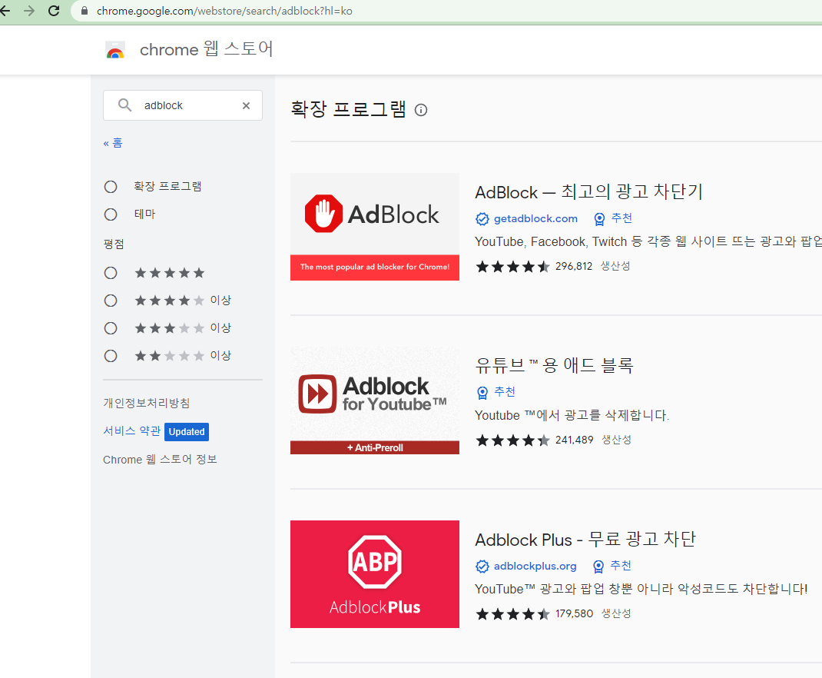
Task: Open 개인정보처리방침 link
Action: click(x=147, y=403)
